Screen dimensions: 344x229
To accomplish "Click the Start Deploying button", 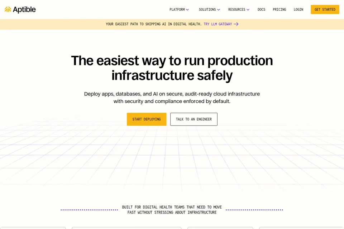I will click(147, 119).
